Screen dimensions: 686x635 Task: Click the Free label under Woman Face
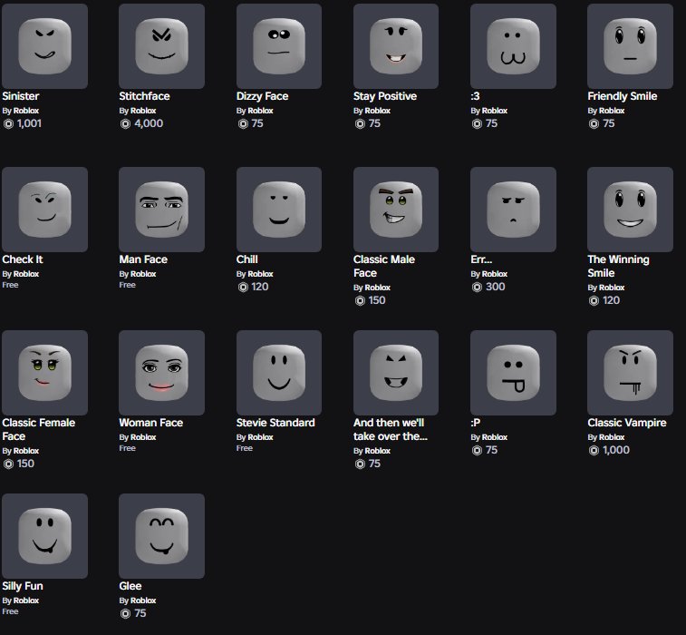pyautogui.click(x=127, y=448)
